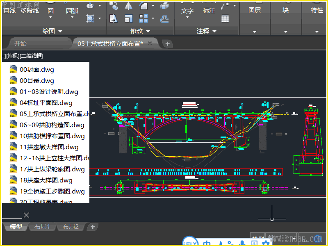328x246 pixels.
Task: Open the 文字 text tool dropdown
Action: [x=187, y=17]
